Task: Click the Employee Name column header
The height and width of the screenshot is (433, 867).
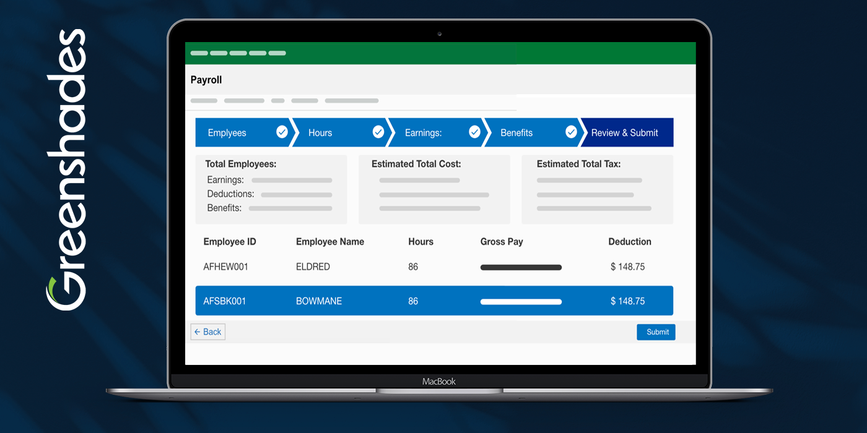Action: 329,242
